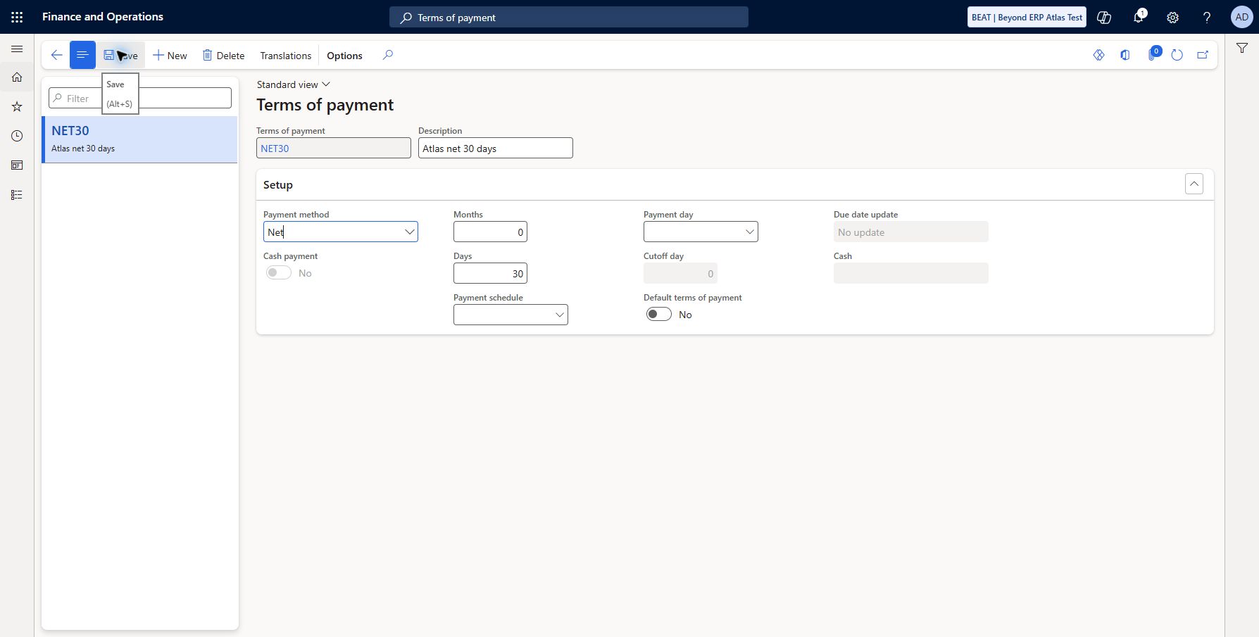Open form in new window icon
This screenshot has height=637, width=1259.
click(1203, 55)
